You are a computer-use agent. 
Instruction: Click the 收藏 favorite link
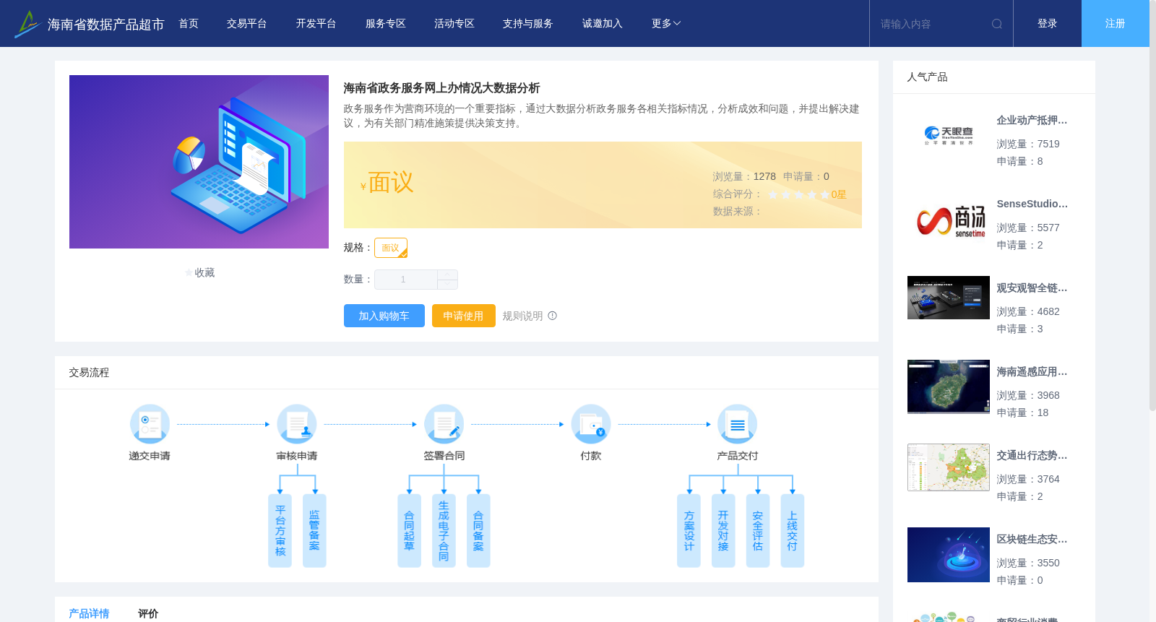(204, 273)
